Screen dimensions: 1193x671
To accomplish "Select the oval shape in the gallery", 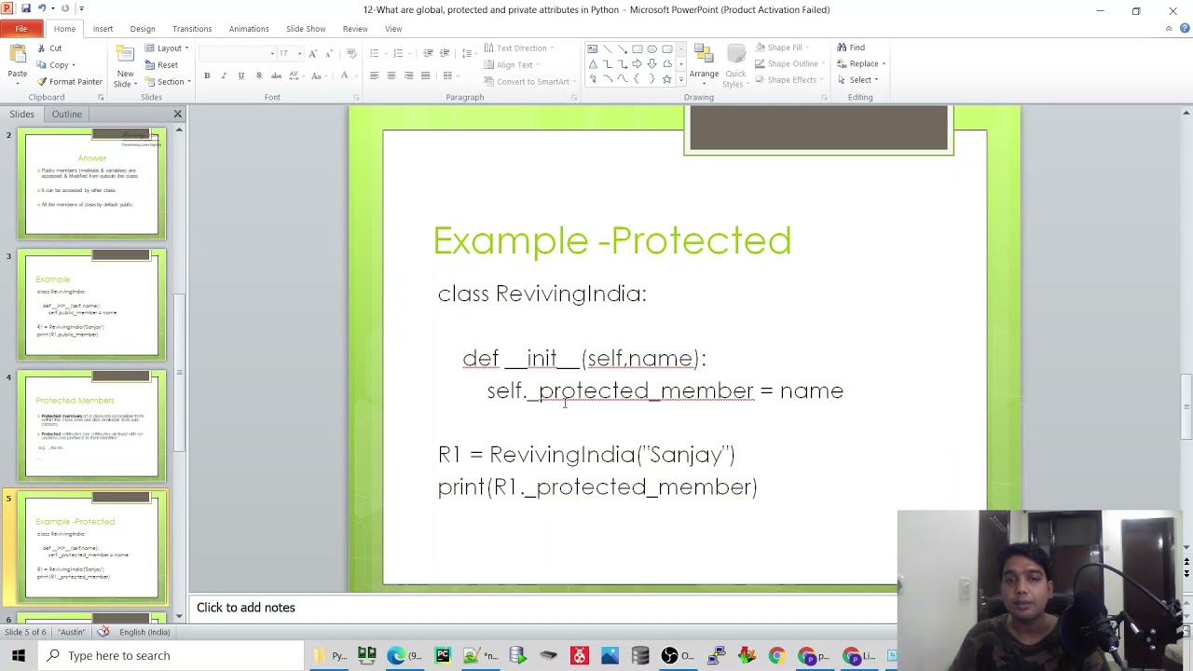I will (x=651, y=48).
